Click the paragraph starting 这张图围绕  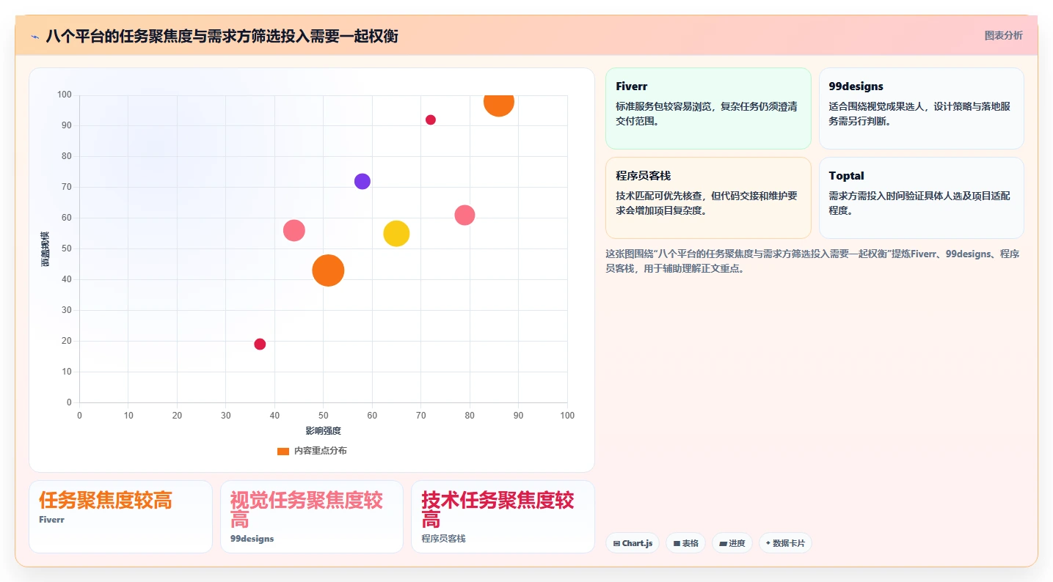[x=812, y=261]
